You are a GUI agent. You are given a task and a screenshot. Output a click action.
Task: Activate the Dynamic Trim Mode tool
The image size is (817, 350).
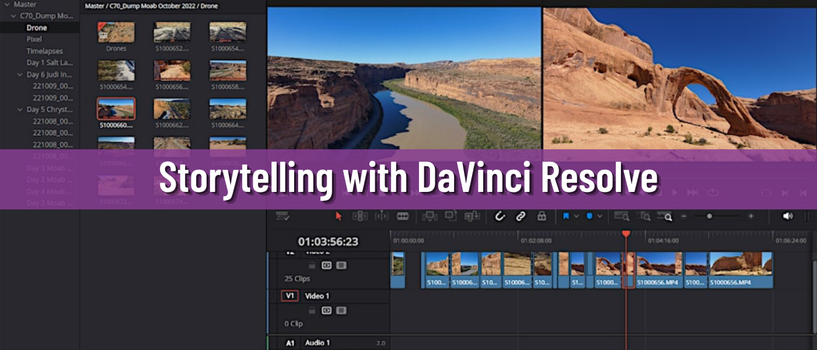tap(381, 216)
